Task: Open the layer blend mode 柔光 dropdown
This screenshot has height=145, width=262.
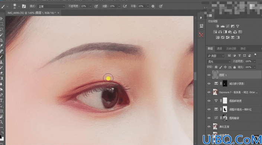Action: pyautogui.click(x=219, y=62)
